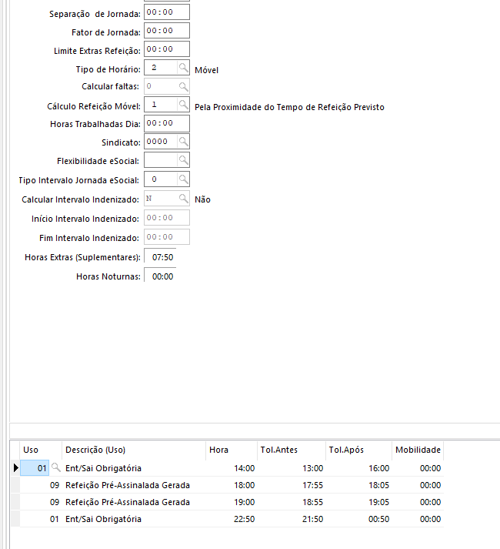The width and height of the screenshot is (500, 549).
Task: Focus the Fator de Jornada field
Action: point(166,31)
